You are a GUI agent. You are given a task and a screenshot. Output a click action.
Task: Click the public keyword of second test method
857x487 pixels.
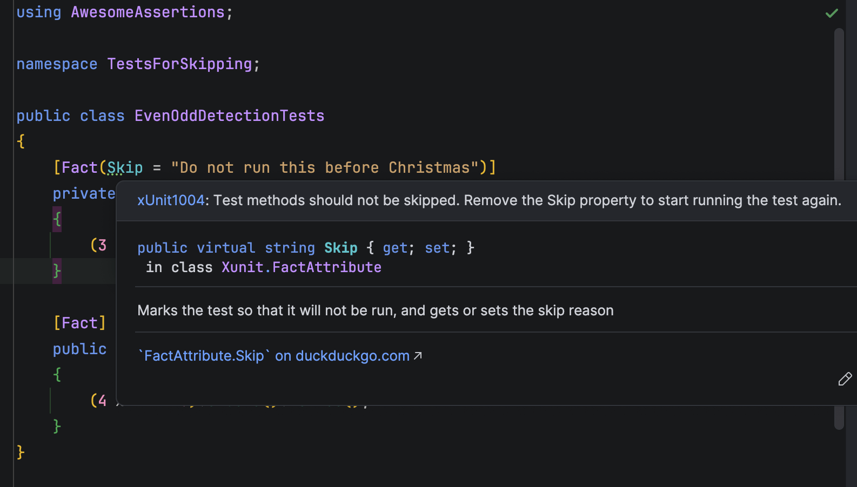(x=79, y=349)
